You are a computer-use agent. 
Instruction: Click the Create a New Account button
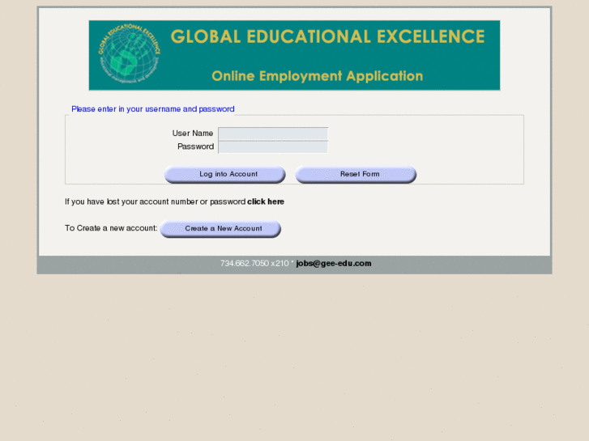click(x=220, y=228)
